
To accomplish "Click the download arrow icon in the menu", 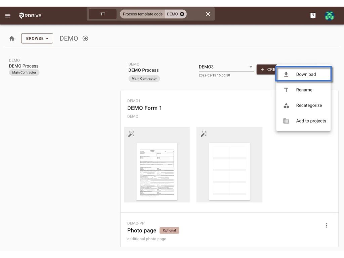I will point(286,74).
